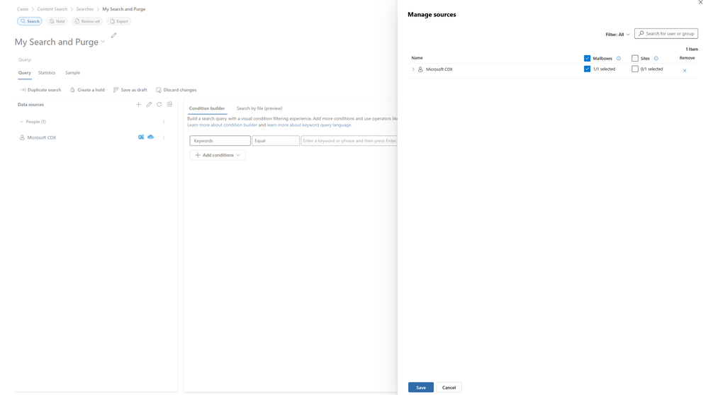Click the 1 Item count text
The width and height of the screenshot is (708, 395).
click(x=692, y=49)
